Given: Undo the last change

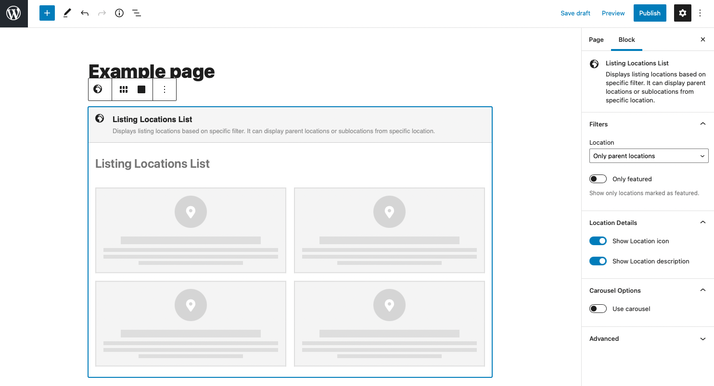Looking at the screenshot, I should click(85, 13).
